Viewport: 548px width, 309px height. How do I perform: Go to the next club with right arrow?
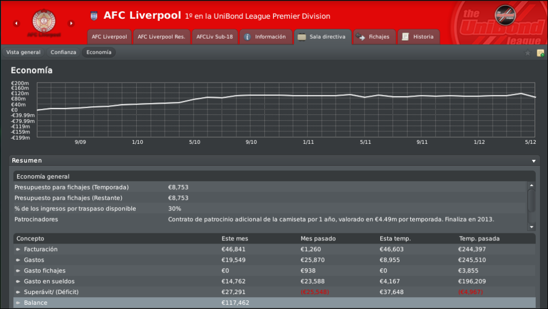[x=71, y=24]
